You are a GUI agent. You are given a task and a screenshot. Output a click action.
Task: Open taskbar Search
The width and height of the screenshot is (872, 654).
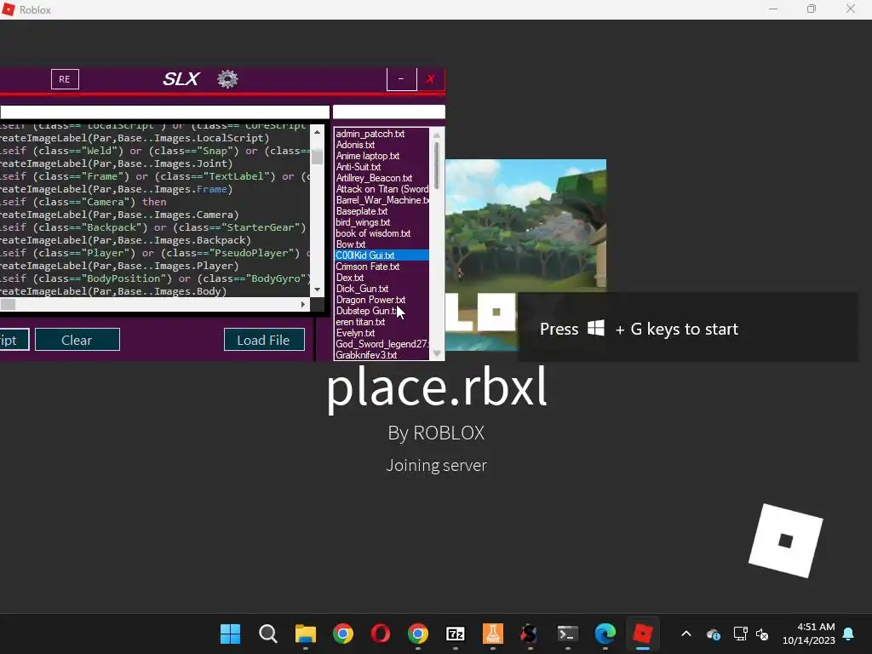(x=267, y=634)
